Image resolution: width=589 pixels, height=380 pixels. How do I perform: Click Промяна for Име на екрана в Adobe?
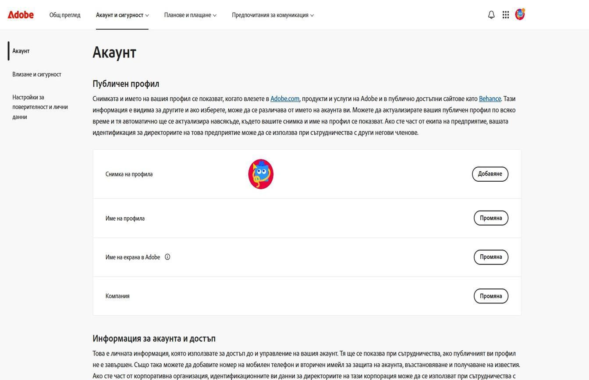[x=490, y=257]
